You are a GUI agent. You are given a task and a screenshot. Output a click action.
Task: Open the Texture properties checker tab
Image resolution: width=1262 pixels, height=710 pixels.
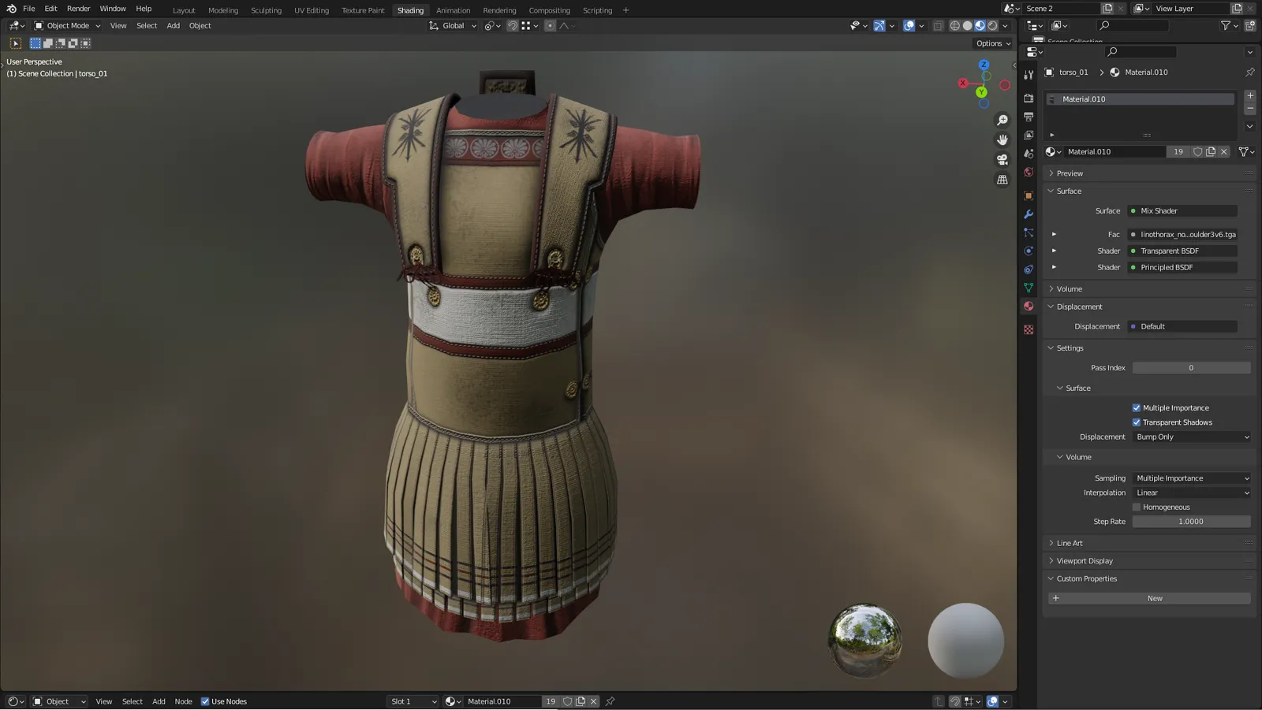tap(1029, 329)
